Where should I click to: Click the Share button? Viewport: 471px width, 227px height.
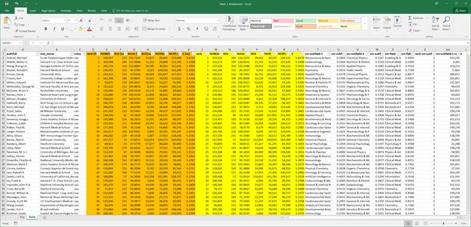coord(461,10)
